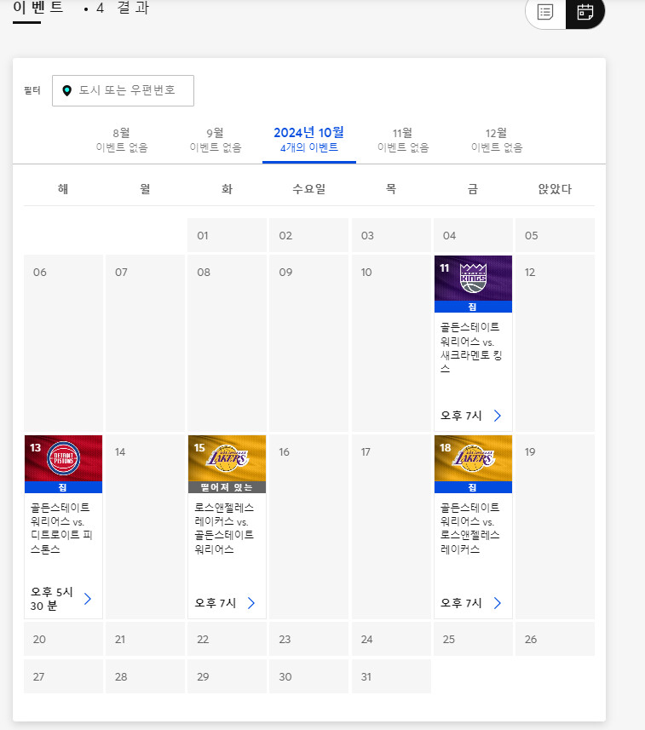645x730 pixels.
Task: Select the 2024년 10월 tab
Action: [309, 141]
